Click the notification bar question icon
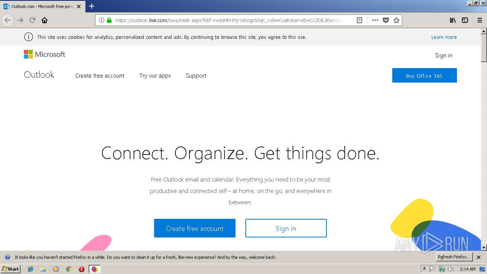 click(8, 257)
